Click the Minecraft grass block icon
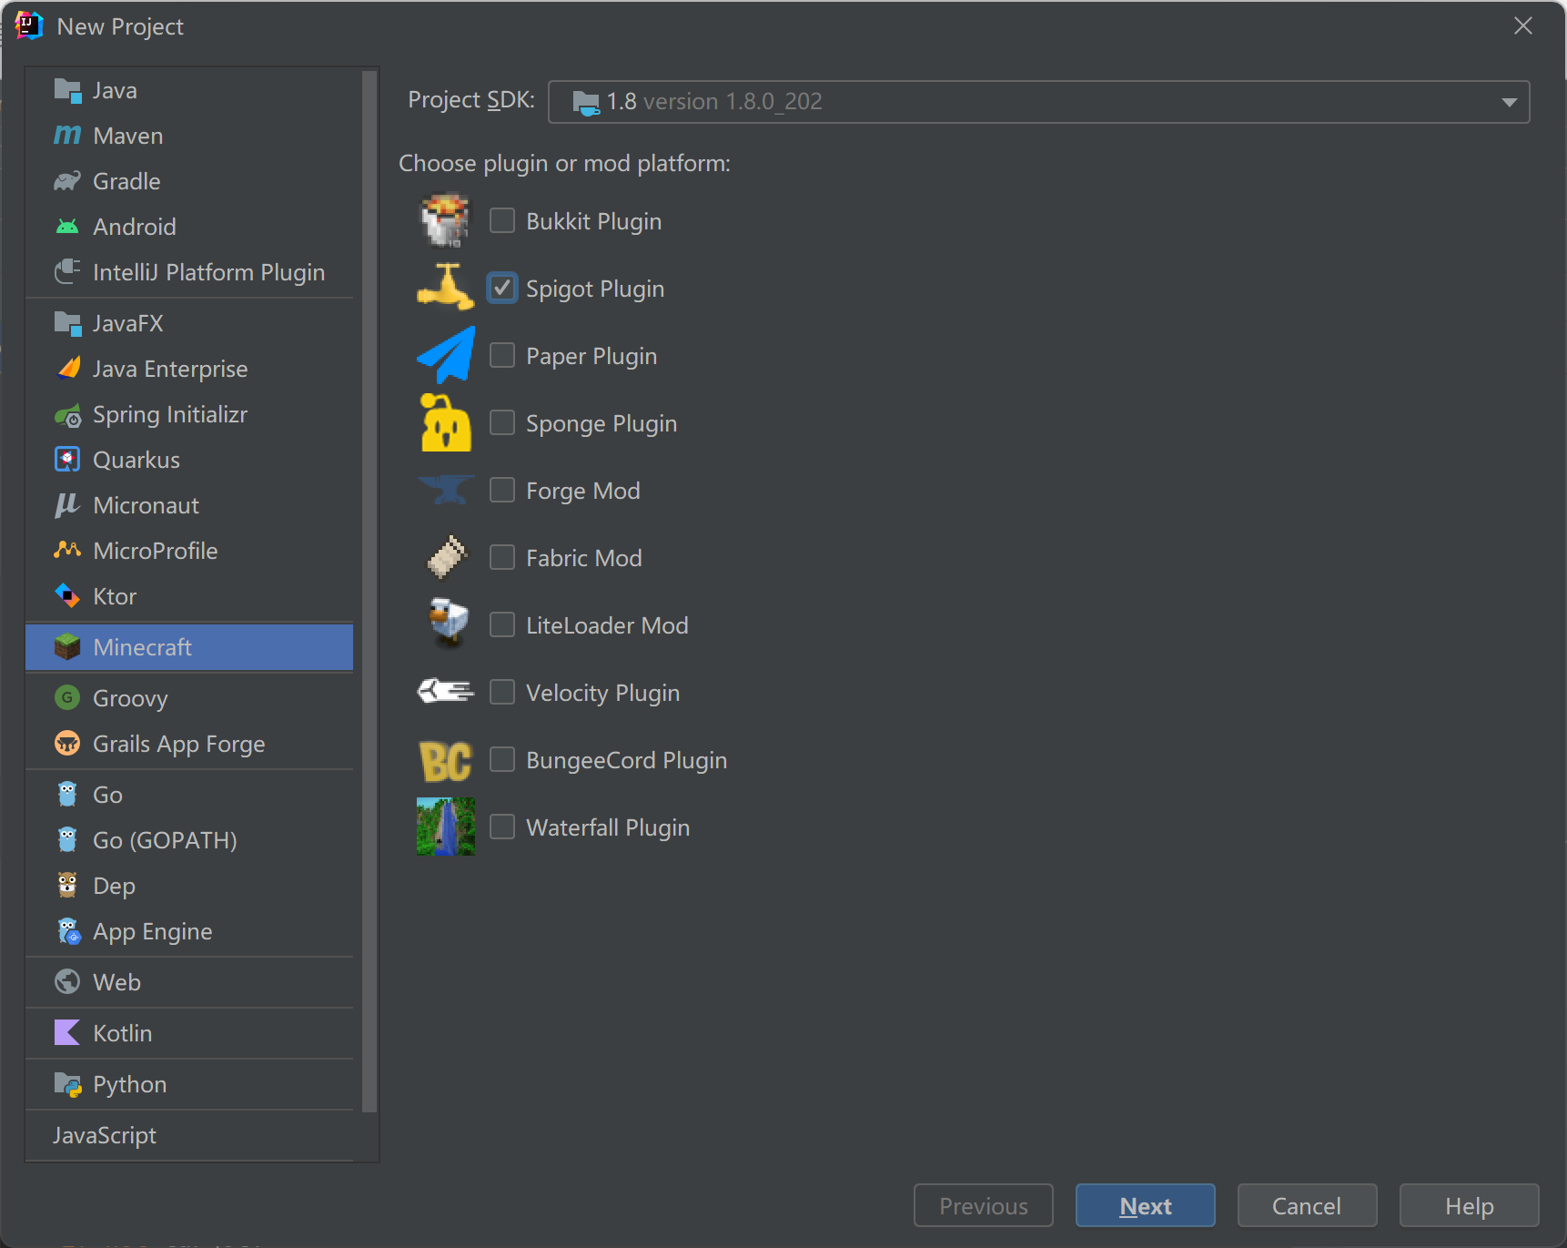 [67, 647]
